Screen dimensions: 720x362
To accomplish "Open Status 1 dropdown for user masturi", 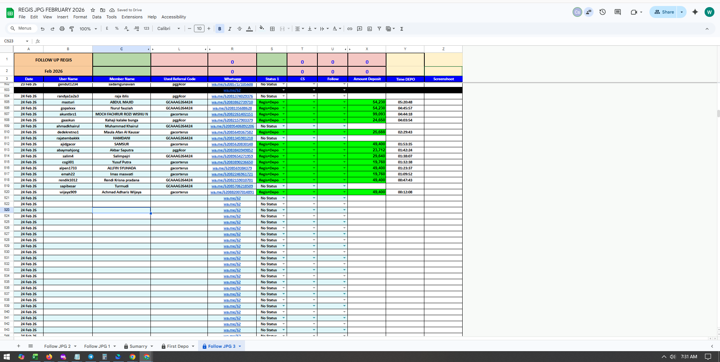I will 283,102.
